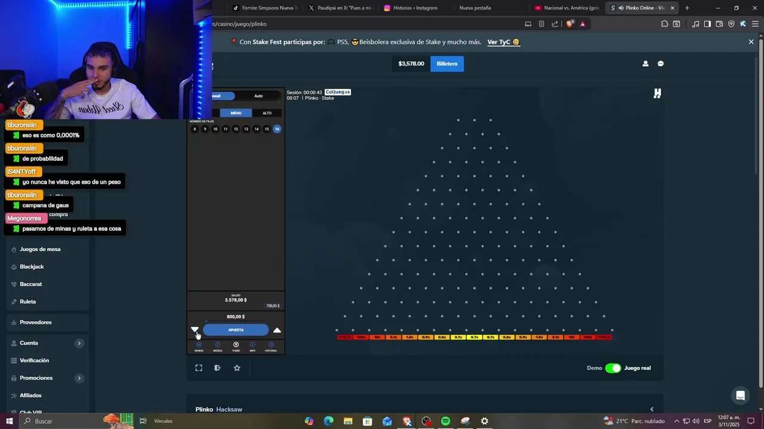This screenshot has width=764, height=429.
Task: Open Blackjack in the sidebar
Action: [x=32, y=267]
